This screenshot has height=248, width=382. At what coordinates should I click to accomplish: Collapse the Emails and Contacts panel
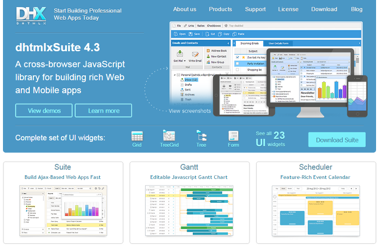[x=228, y=44]
